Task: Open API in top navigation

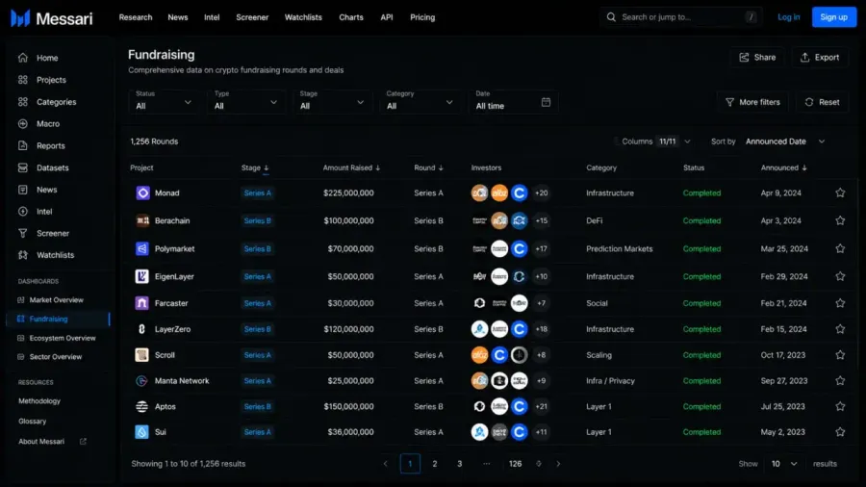Action: (x=387, y=17)
